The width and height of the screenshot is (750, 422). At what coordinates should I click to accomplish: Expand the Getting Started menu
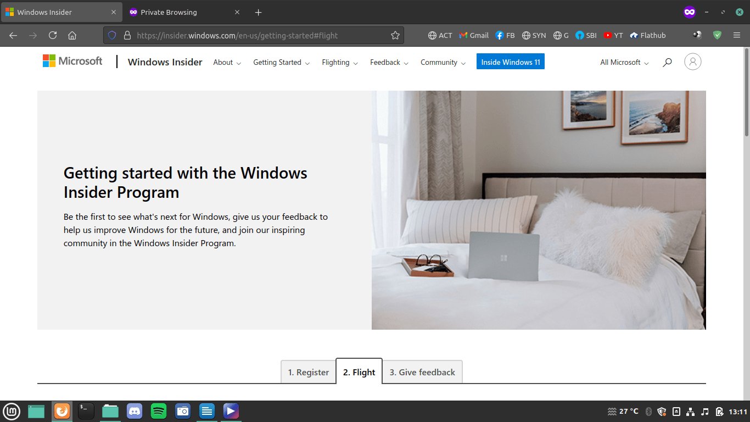click(281, 63)
